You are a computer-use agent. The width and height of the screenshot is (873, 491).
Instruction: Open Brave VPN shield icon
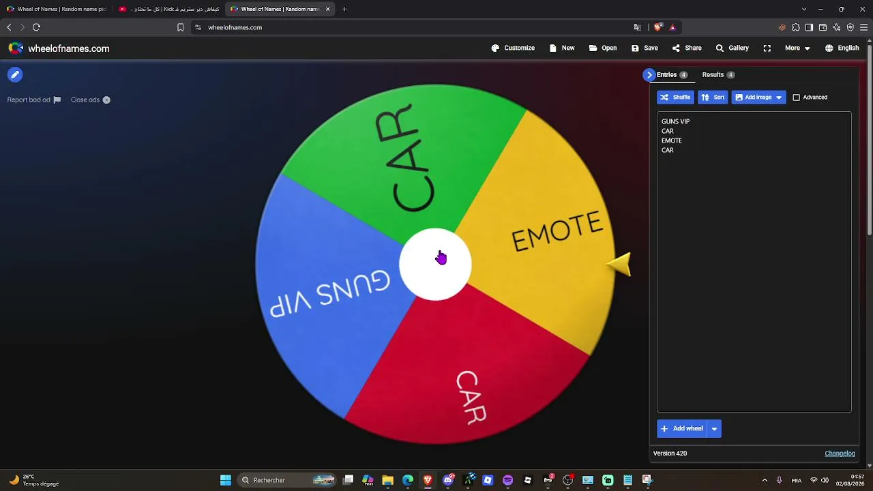tap(850, 27)
